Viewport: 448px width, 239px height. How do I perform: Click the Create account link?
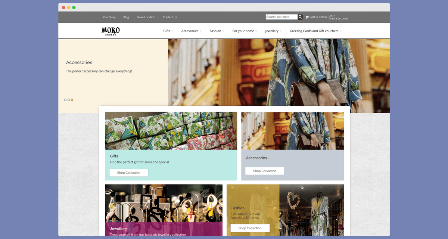click(338, 19)
